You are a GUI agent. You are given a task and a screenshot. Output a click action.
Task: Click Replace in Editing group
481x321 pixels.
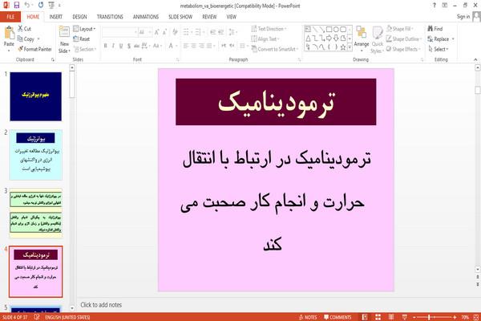440,39
